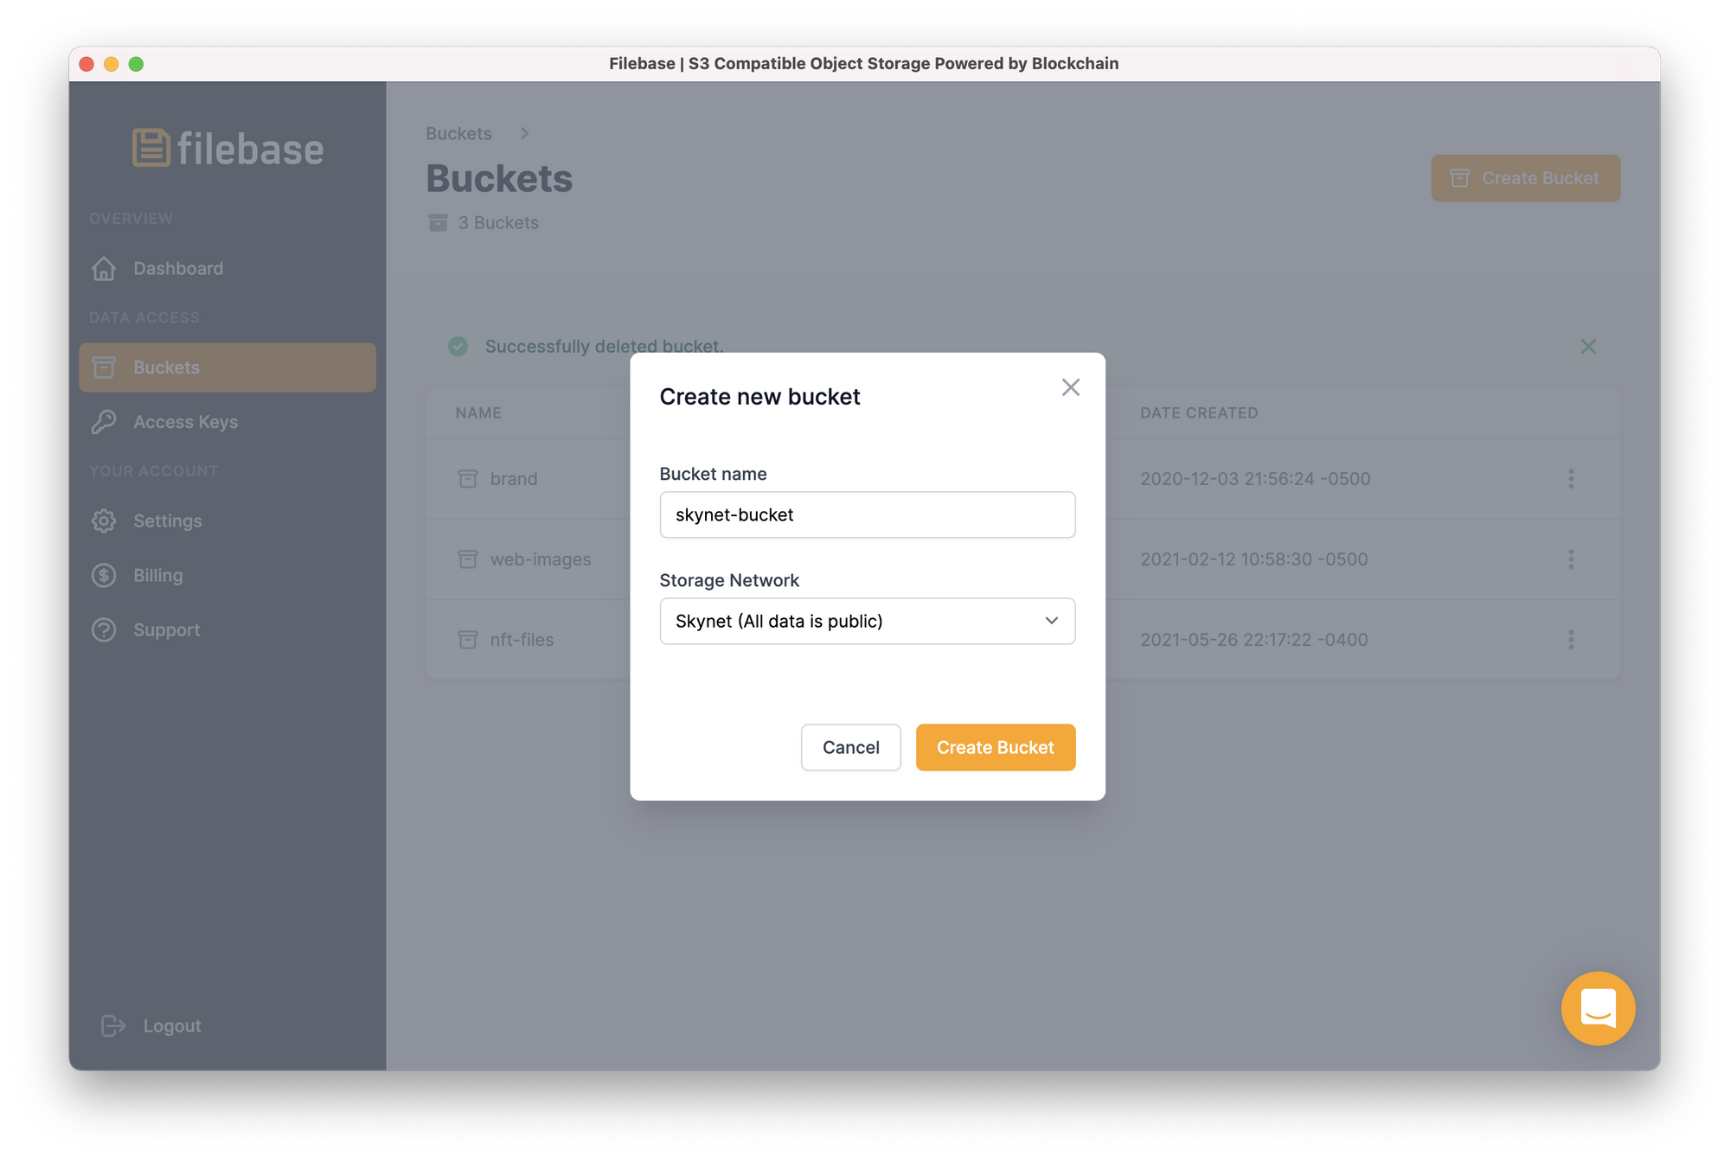This screenshot has height=1162, width=1730.
Task: Click the Storage Network label
Action: 729,580
